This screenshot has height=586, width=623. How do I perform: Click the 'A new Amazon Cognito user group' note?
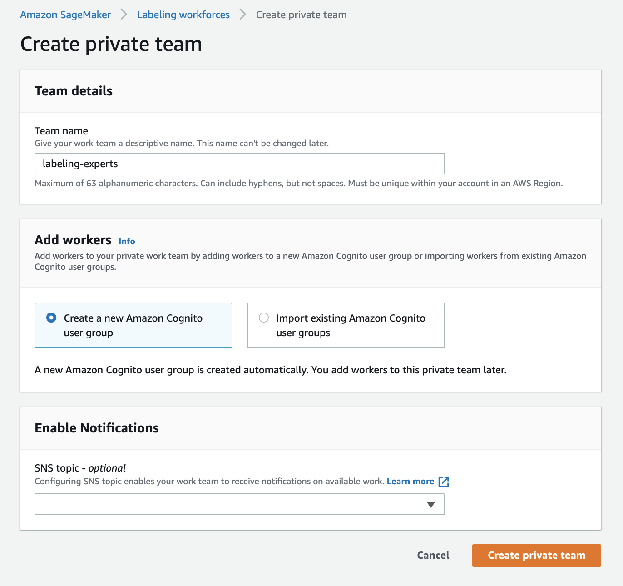coord(271,370)
